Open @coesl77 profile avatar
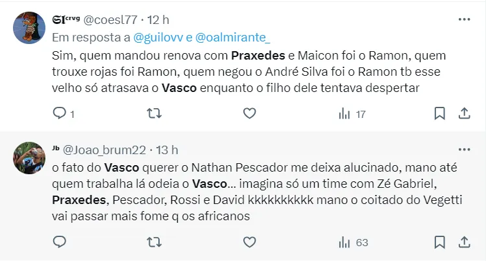486x261 pixels. 29,28
